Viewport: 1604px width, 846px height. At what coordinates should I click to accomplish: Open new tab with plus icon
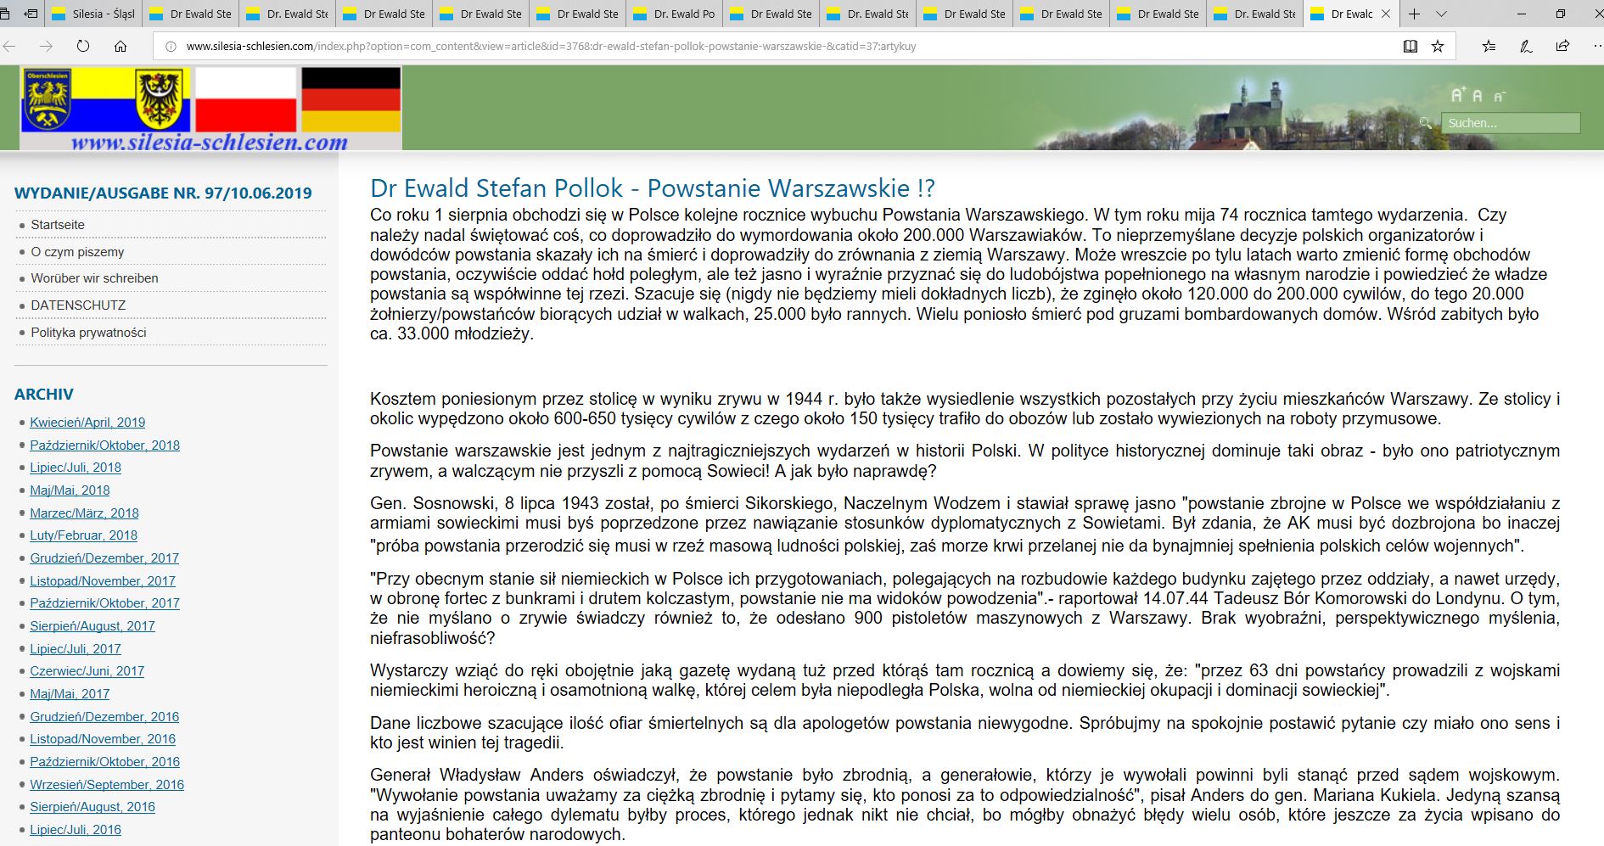1414,14
